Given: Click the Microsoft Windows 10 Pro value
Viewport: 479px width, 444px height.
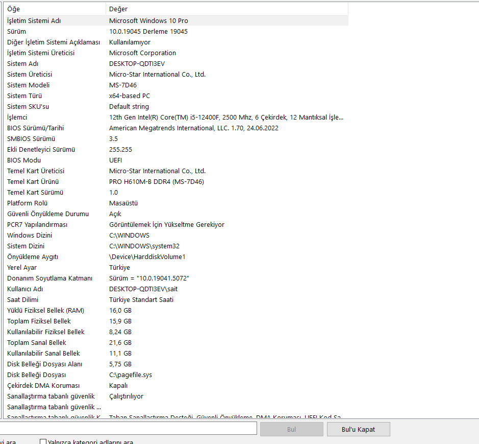Looking at the screenshot, I should [148, 20].
